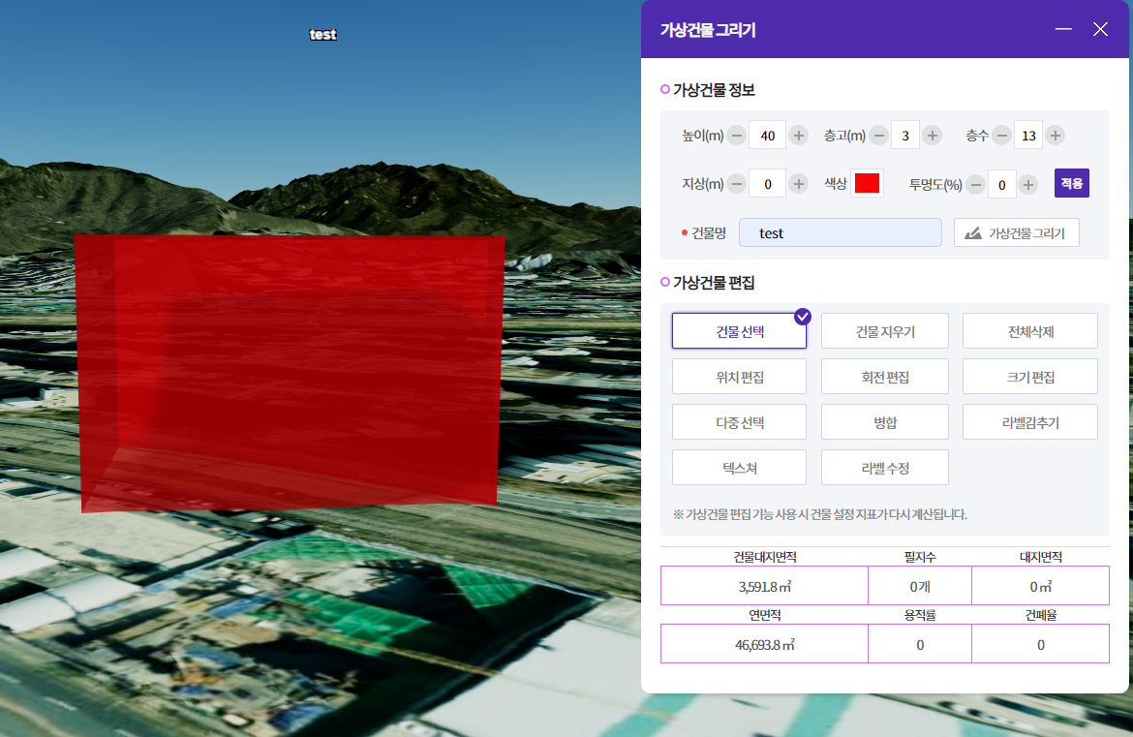The height and width of the screenshot is (737, 1133).
Task: Minimize the 가상건물 그리기 panel
Action: click(x=1063, y=29)
